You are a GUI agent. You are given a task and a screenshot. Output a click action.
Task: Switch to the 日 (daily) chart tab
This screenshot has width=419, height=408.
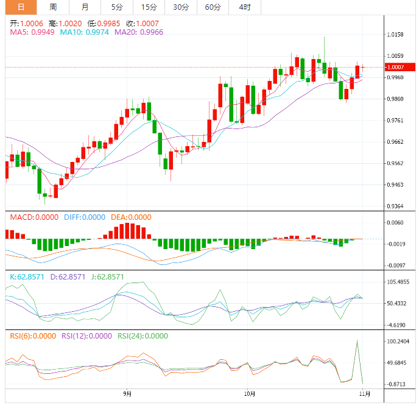pos(20,7)
